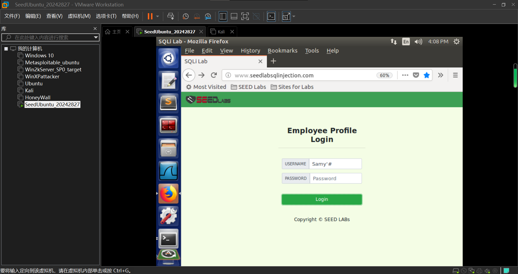Click the stretch guest view icon

(286, 16)
